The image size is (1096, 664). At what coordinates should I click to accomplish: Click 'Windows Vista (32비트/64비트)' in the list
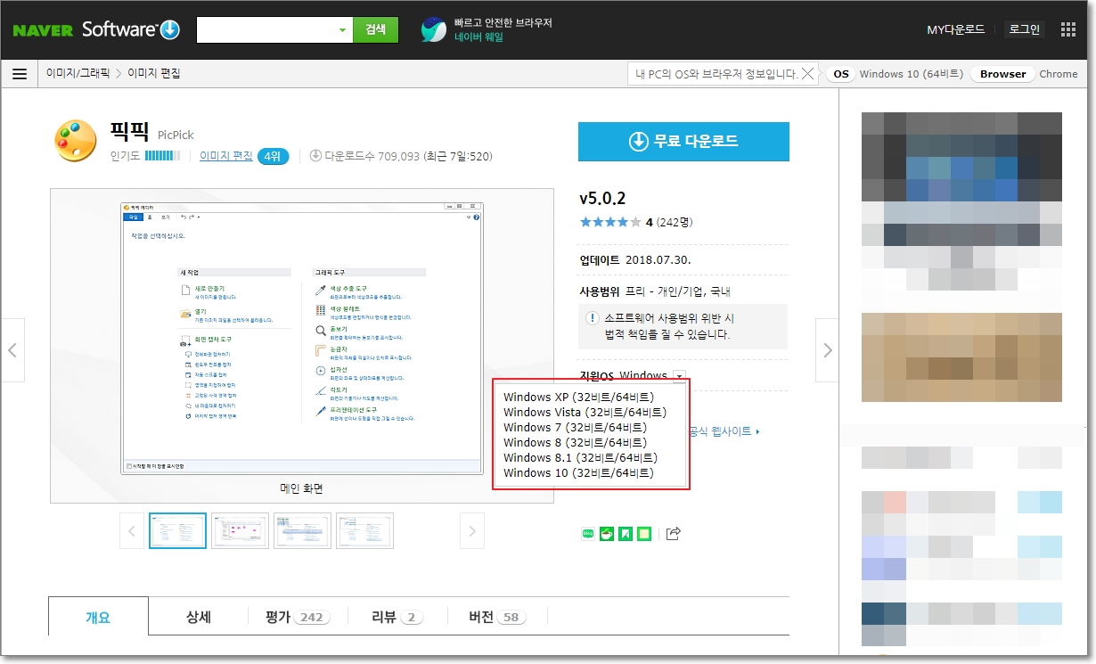[585, 412]
